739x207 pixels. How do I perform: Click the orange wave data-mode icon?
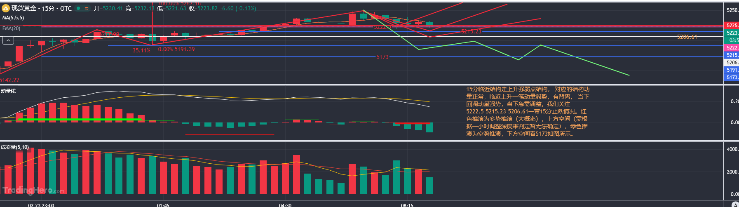[87, 8]
